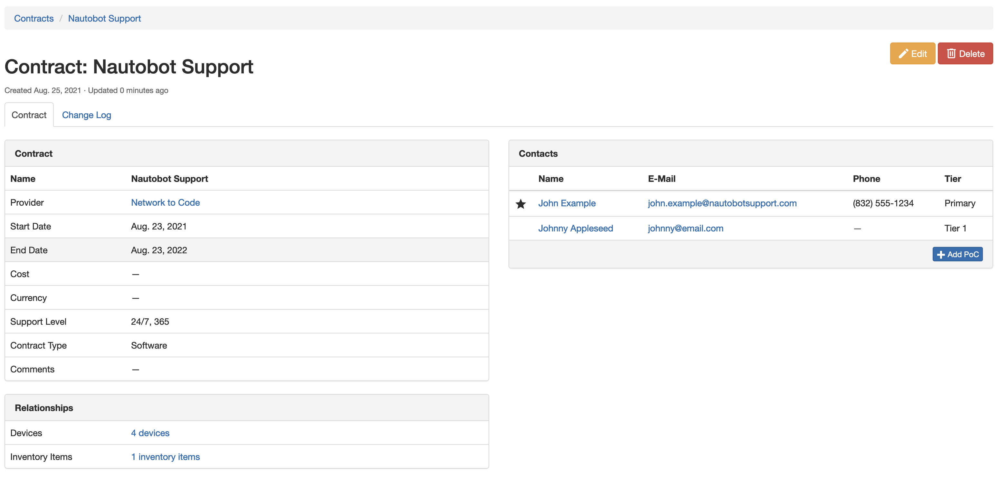Click the Delete contract button
The width and height of the screenshot is (999, 477).
tap(965, 54)
